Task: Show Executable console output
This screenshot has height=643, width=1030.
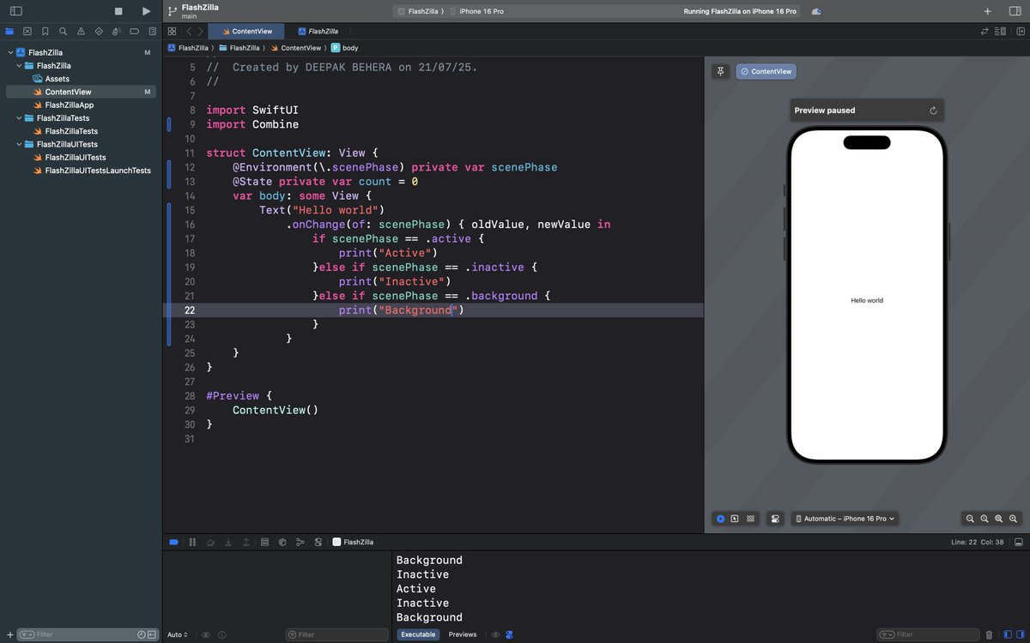Action: [418, 634]
